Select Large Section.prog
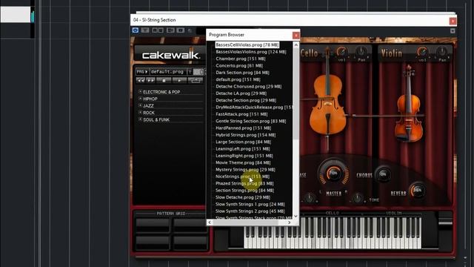This screenshot has width=474, height=267. point(244,142)
